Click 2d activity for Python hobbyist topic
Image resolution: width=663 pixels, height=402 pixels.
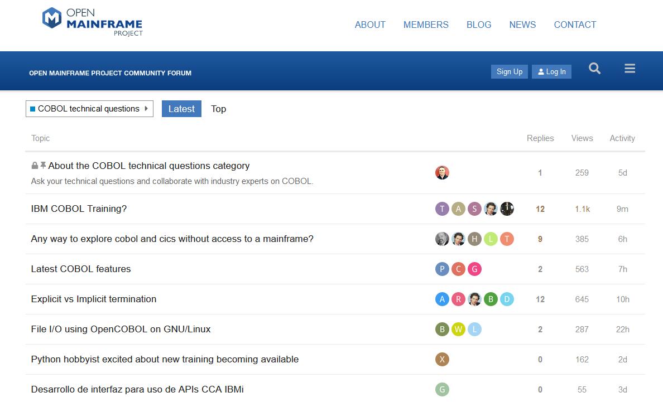[622, 360]
